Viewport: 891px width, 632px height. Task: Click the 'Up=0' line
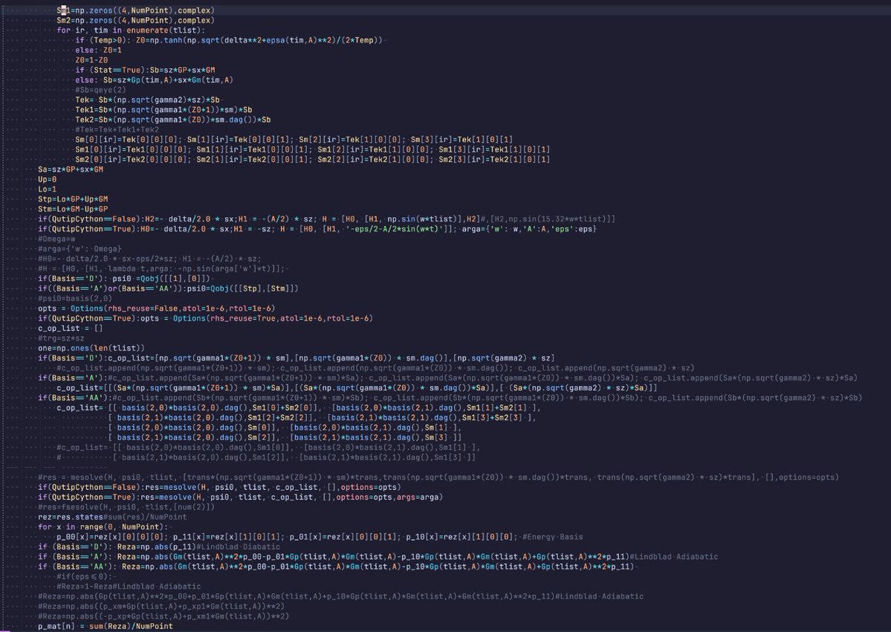click(47, 180)
